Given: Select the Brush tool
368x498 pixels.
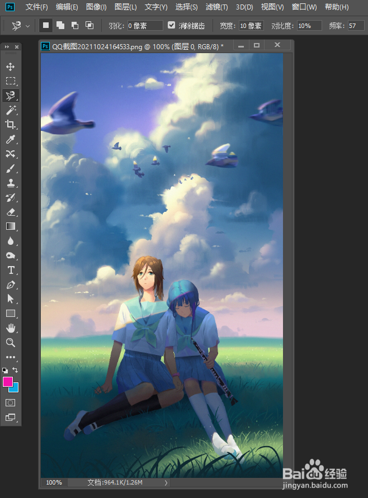Looking at the screenshot, I should 11,168.
